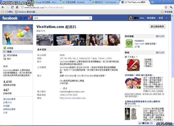Click 顯示全部 beside 專頁推薦
The width and height of the screenshot is (174, 126).
(x=160, y=36)
